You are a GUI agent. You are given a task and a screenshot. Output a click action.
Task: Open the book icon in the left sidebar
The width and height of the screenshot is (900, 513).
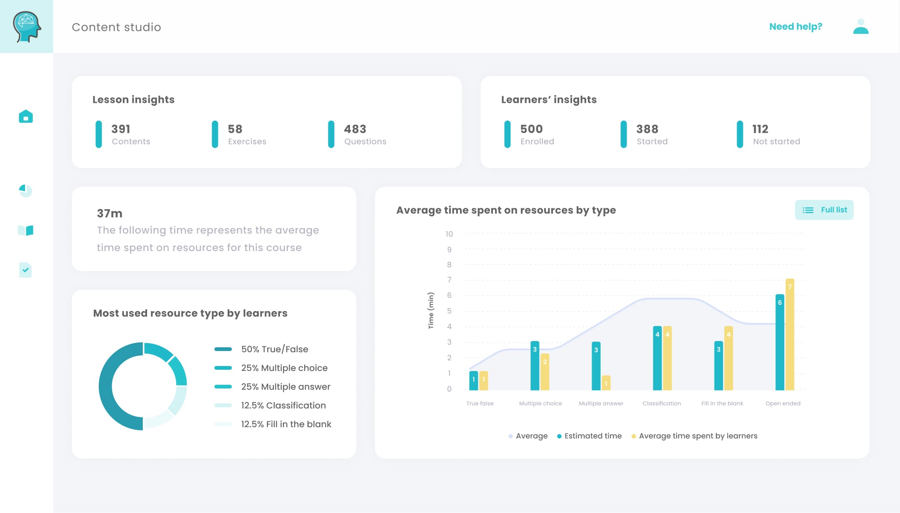[x=26, y=232]
